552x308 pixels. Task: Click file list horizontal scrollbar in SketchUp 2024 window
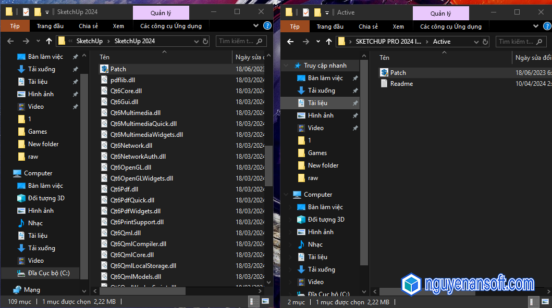143,291
